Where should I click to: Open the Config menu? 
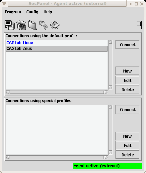click(32, 12)
